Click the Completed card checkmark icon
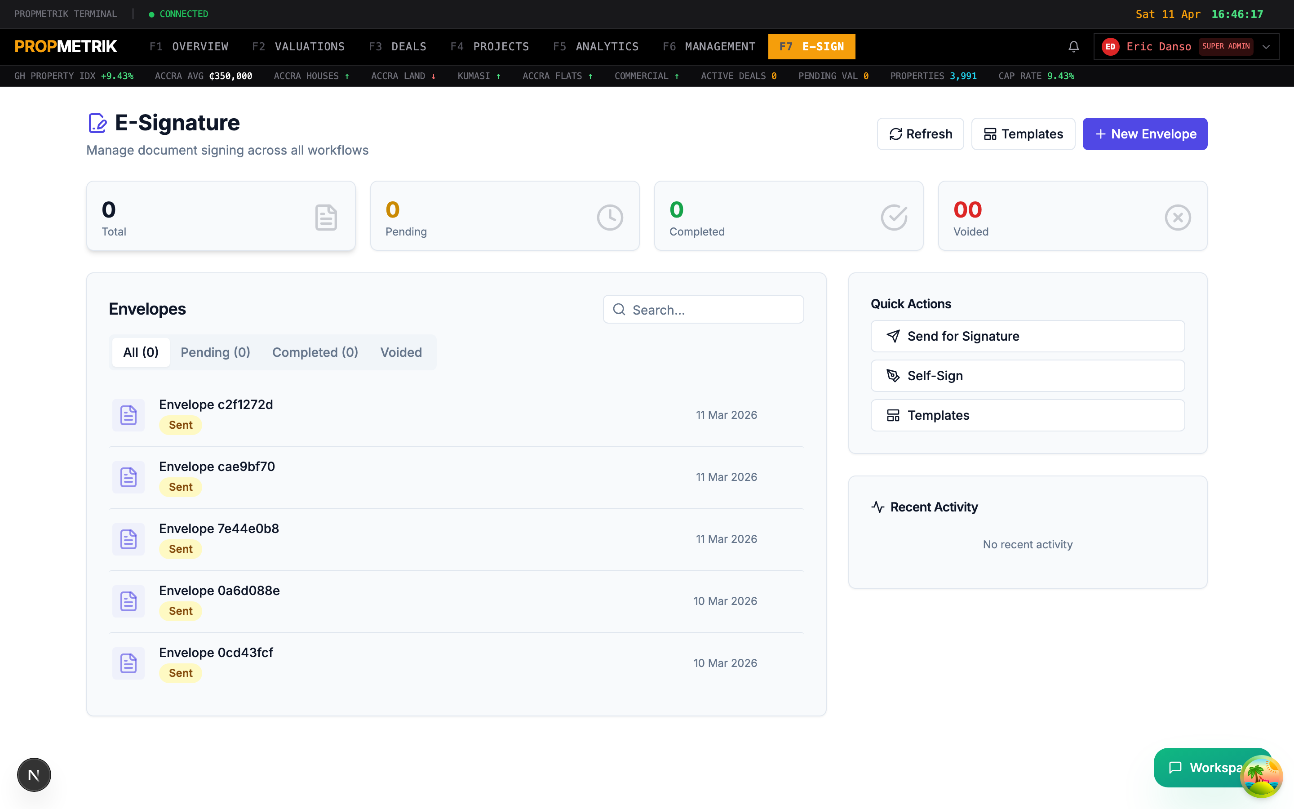Screen dimensions: 1294x809 click(x=894, y=217)
